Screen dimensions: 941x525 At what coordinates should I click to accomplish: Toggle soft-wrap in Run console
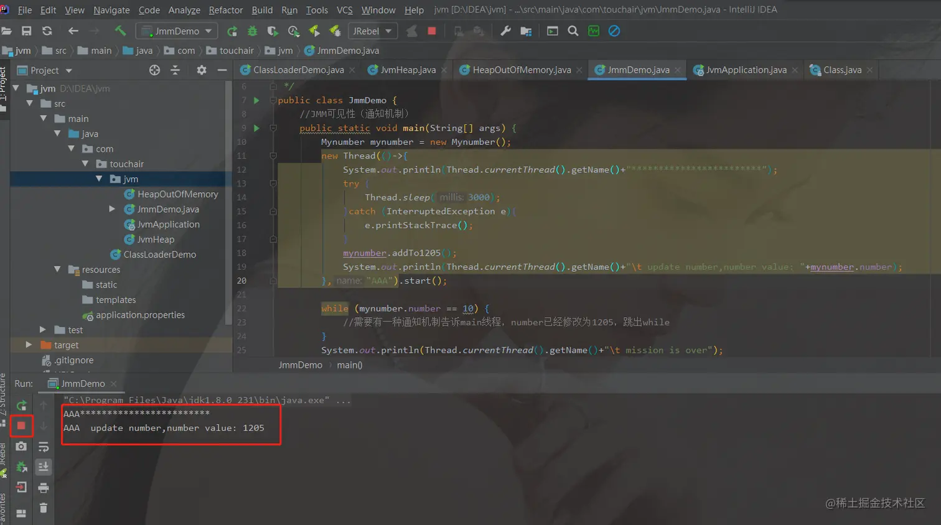click(44, 447)
